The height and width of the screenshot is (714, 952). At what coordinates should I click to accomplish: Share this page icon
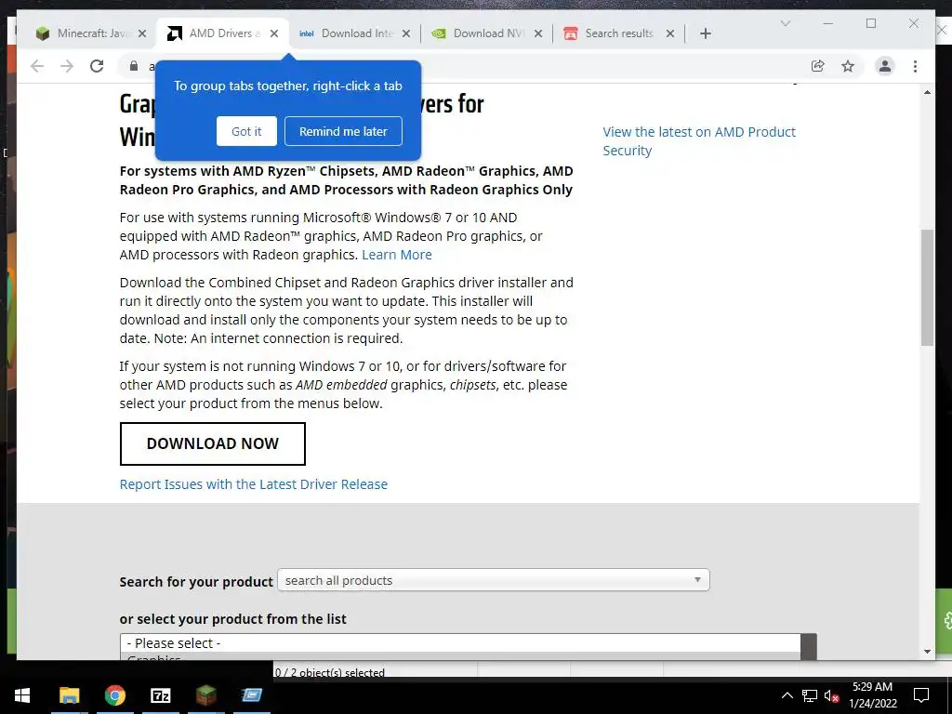click(818, 66)
